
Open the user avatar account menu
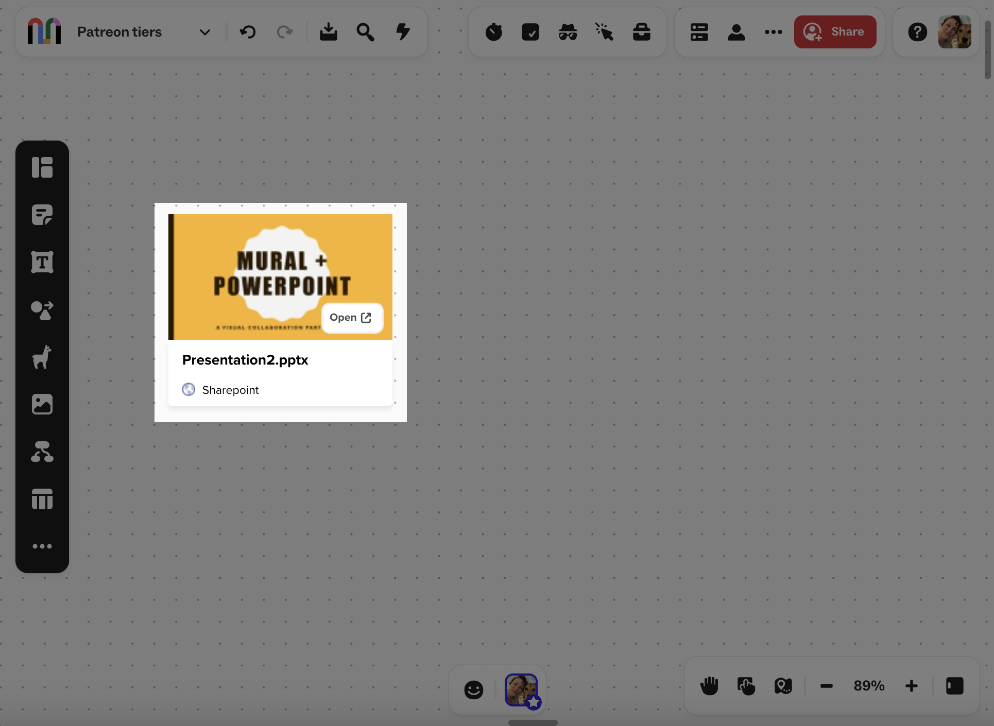click(954, 32)
